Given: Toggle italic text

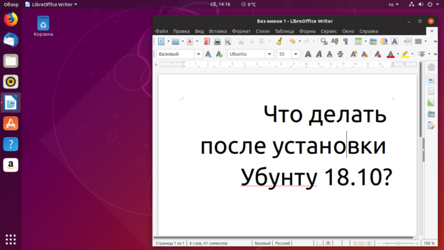Looking at the screenshot, I should point(319,54).
